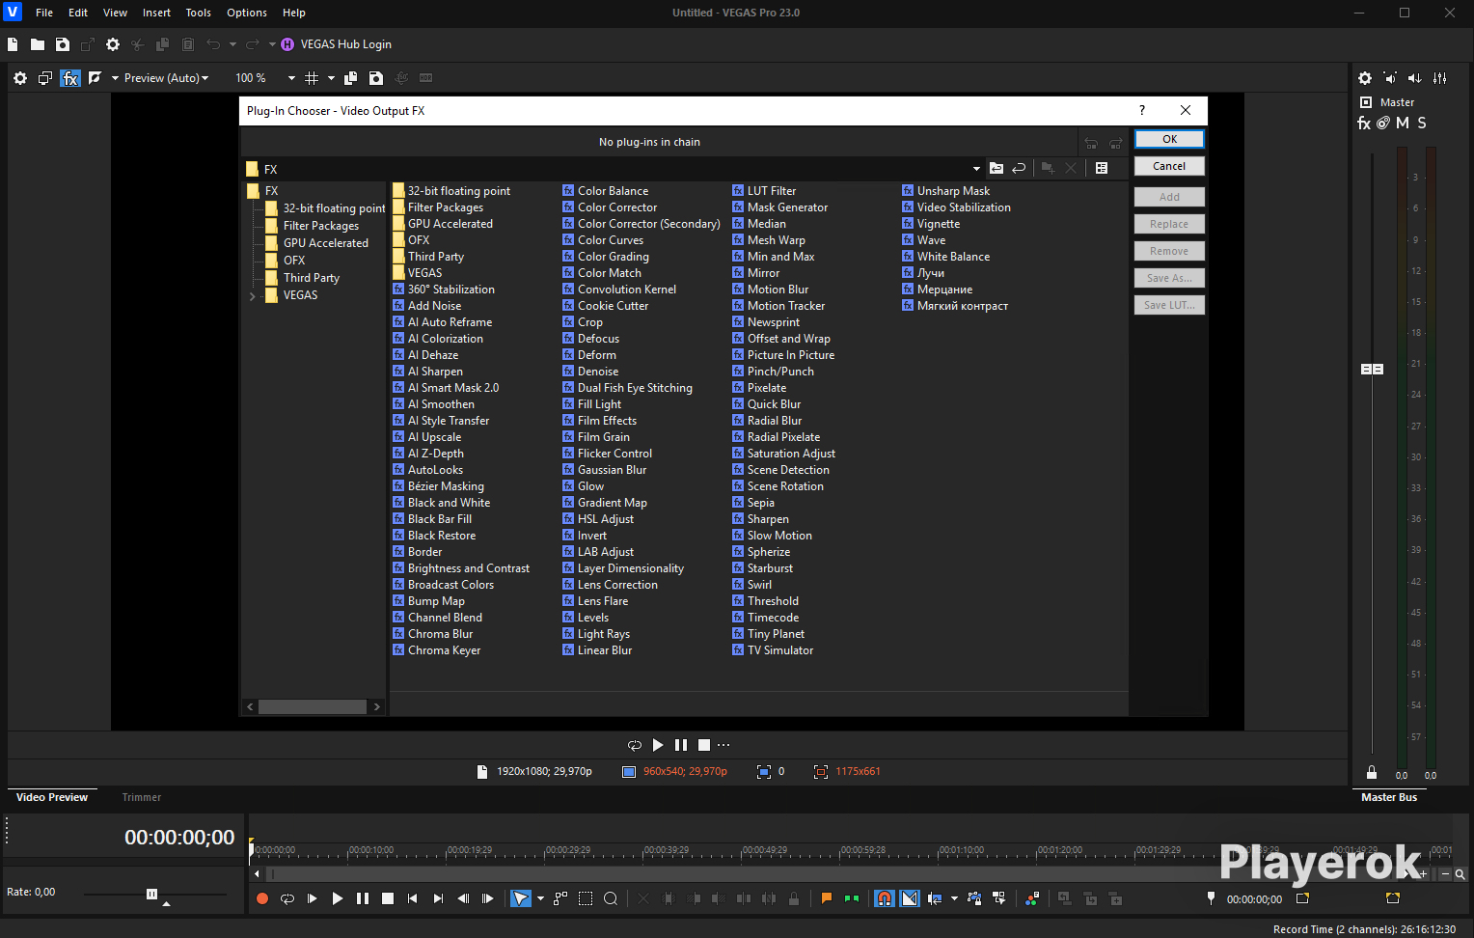
Task: Open the Options menu
Action: click(247, 13)
